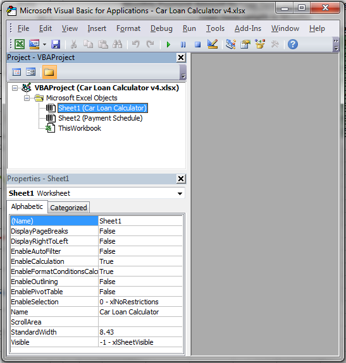The height and width of the screenshot is (363, 346).
Task: Click the Undo arrow icon
Action: [x=135, y=44]
